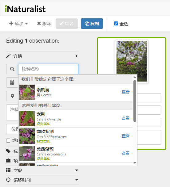Image resolution: width=170 pixels, height=187 pixels.
Task: Select 南欧紫荆 Cercis siliquastrum suggestion
Action: coord(76,136)
